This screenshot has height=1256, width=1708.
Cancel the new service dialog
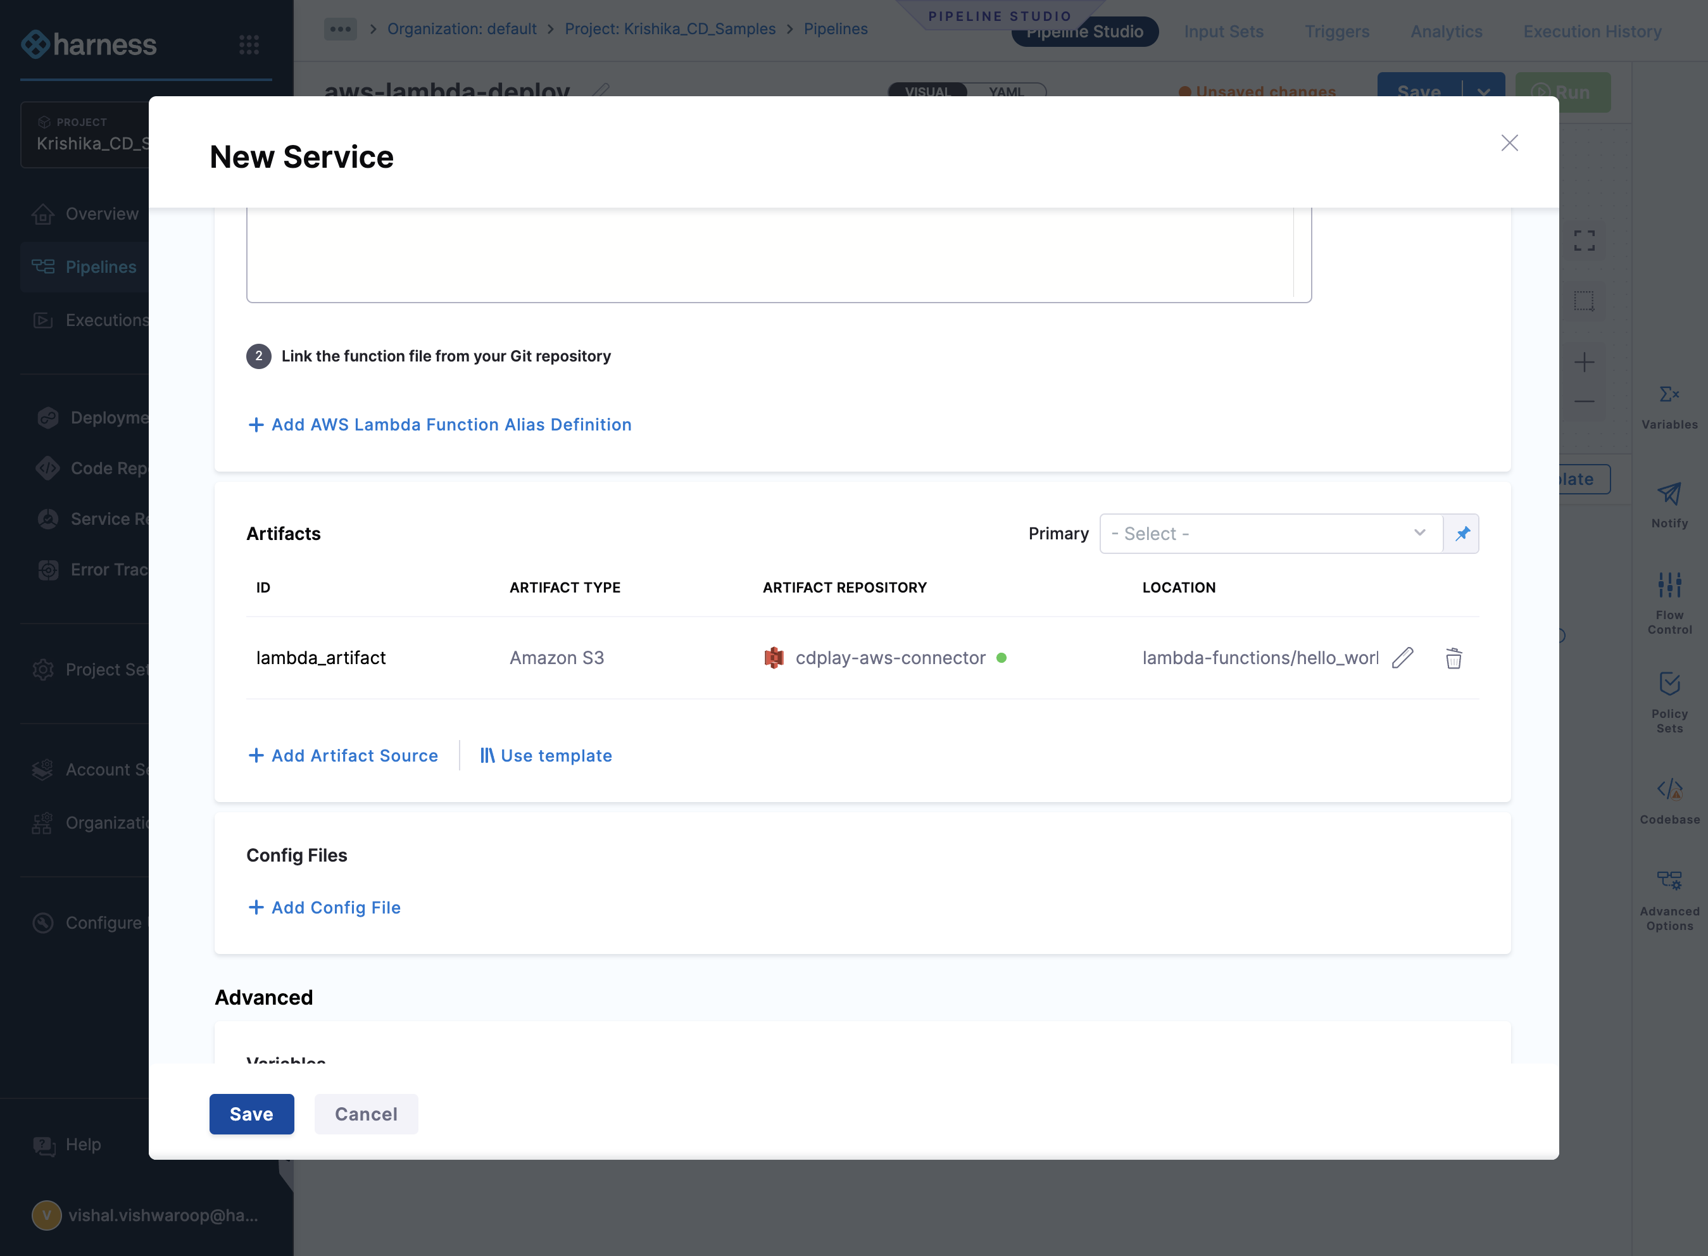[367, 1114]
